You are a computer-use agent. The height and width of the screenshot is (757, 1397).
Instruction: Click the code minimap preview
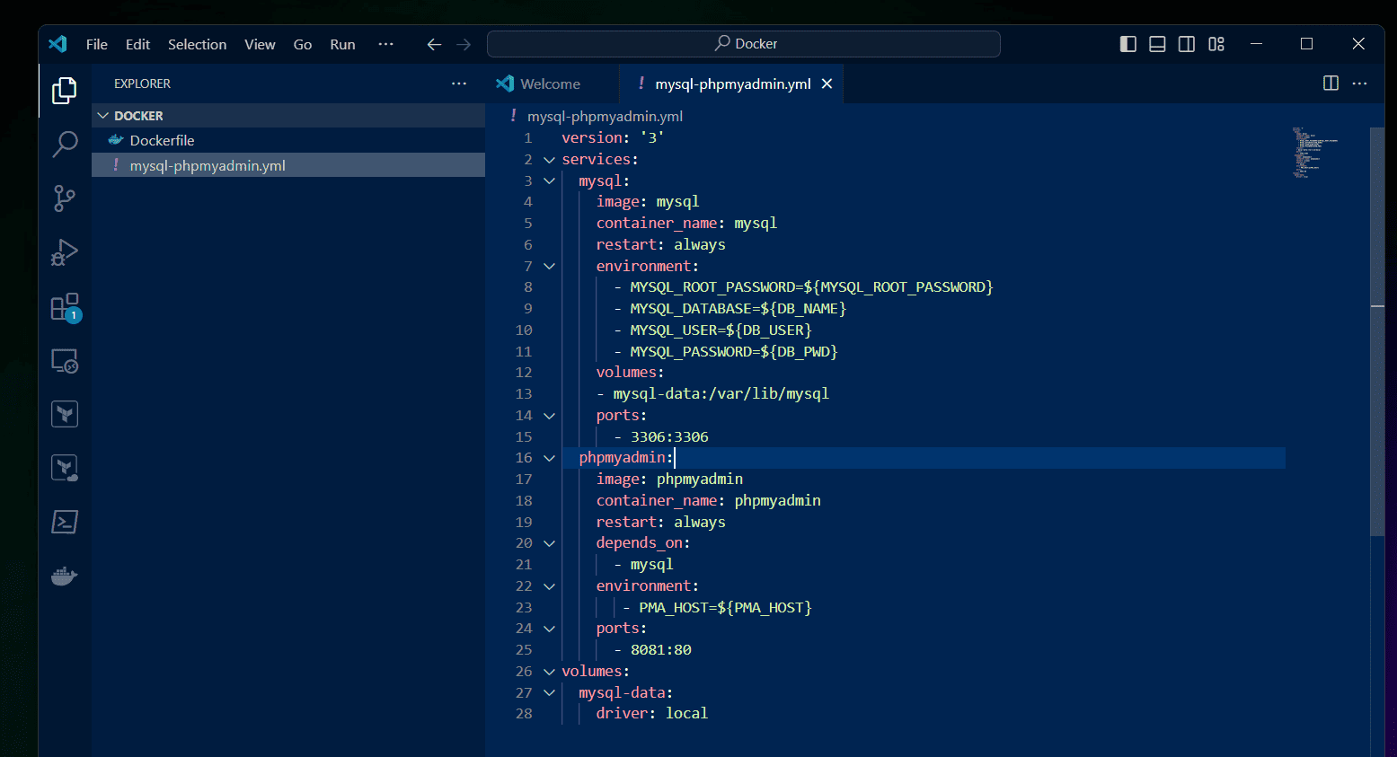tap(1316, 153)
